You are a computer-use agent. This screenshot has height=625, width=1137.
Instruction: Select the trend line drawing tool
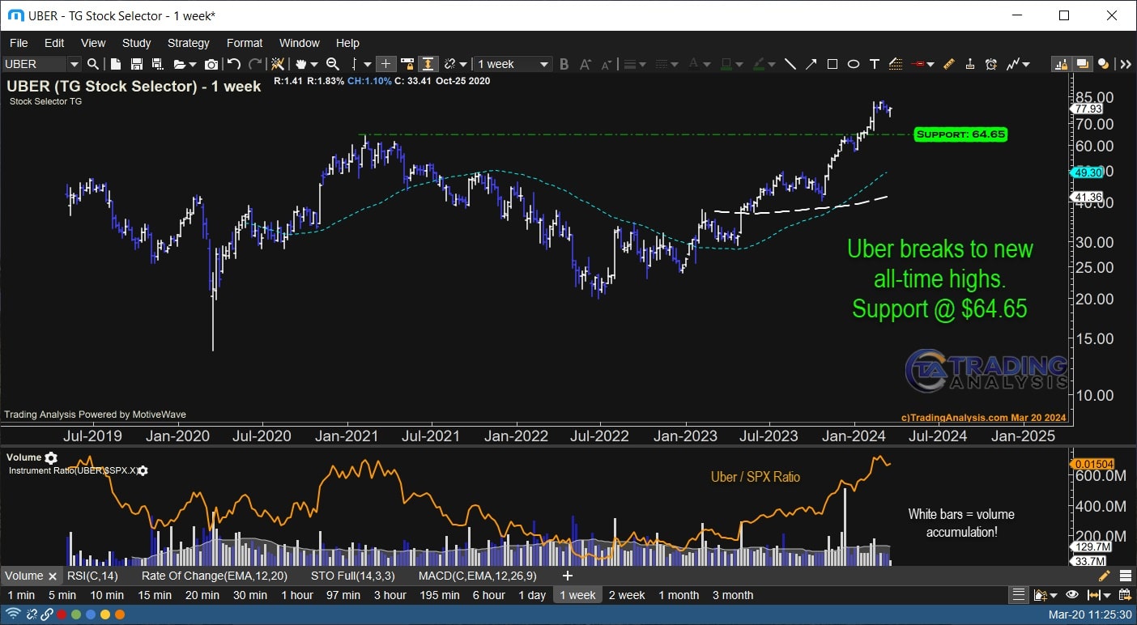(x=790, y=64)
